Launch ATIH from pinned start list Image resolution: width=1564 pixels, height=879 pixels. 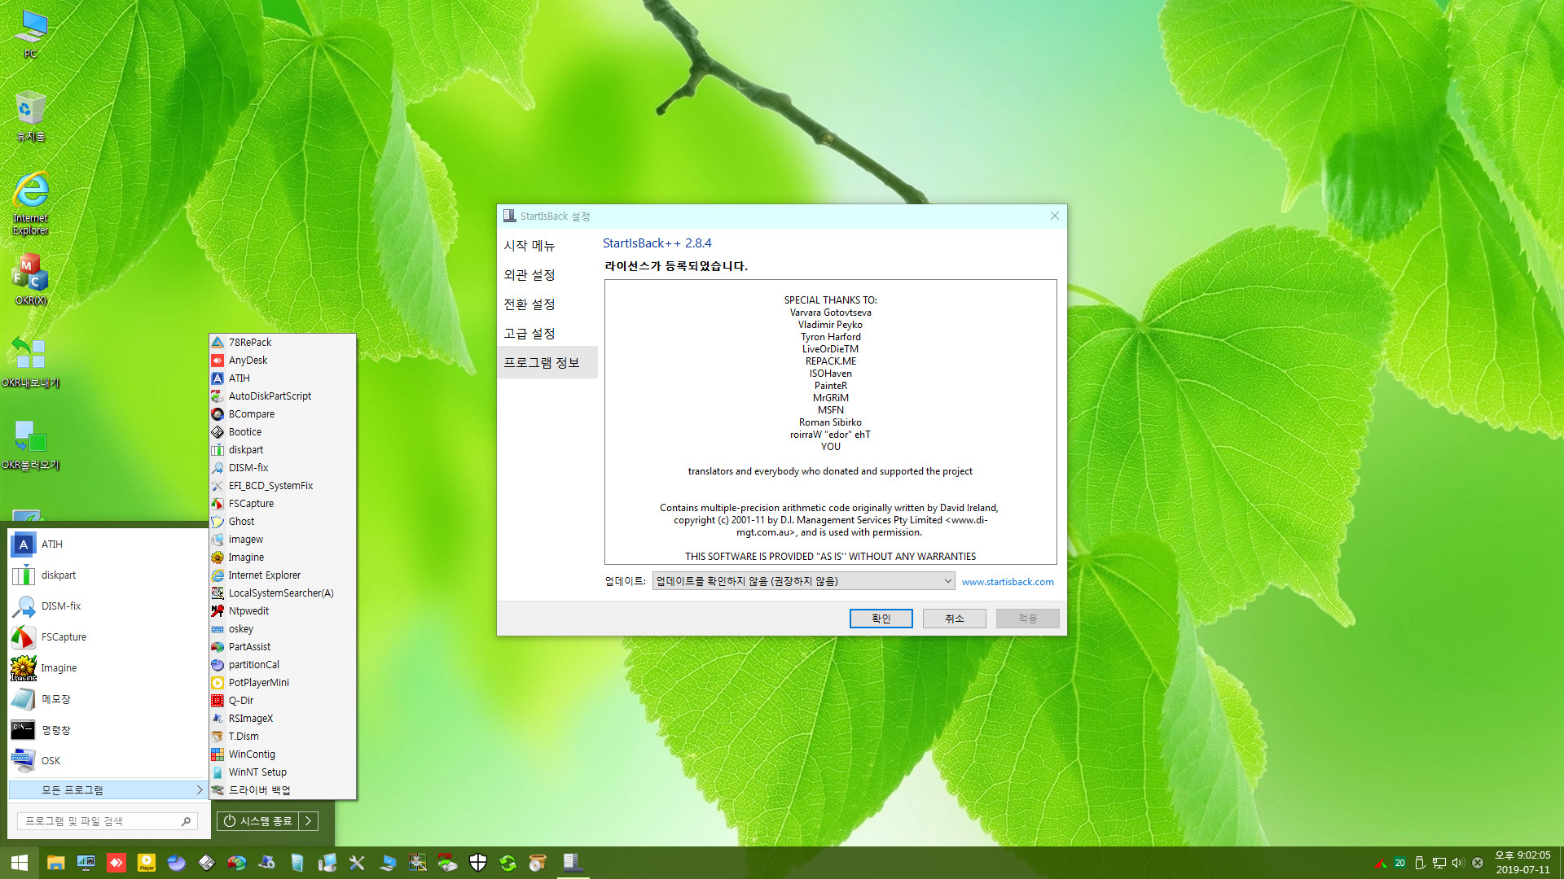click(x=108, y=544)
